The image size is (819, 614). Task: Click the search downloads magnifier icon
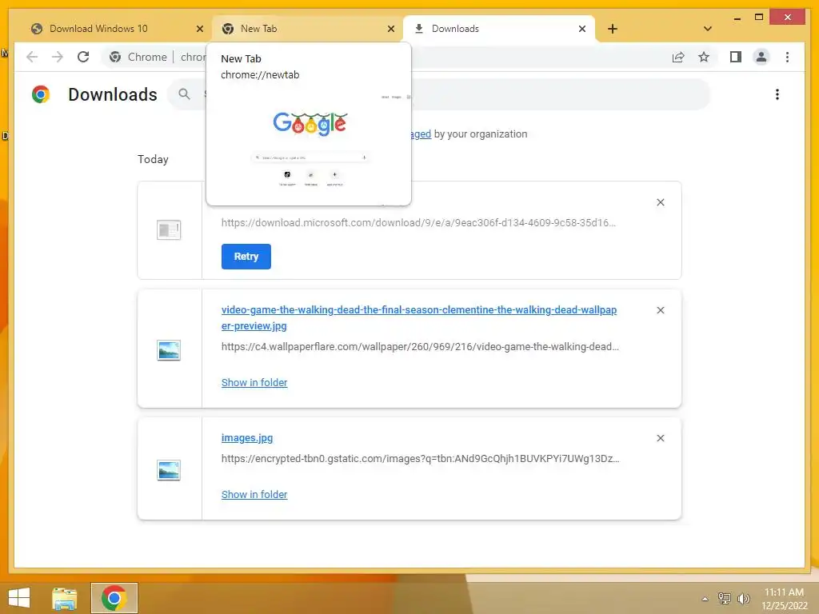[184, 94]
